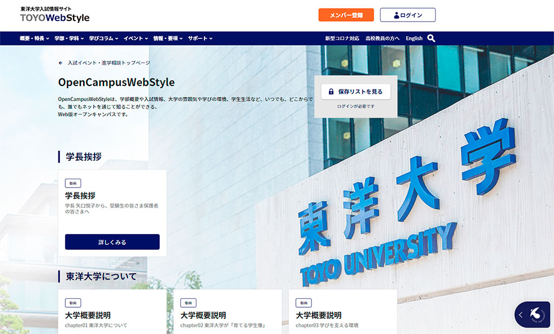Open the chapter03 学びを支える環境 card
554x334 pixels.
point(343,312)
